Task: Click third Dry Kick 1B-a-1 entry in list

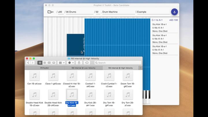Action: [x=165, y=50]
